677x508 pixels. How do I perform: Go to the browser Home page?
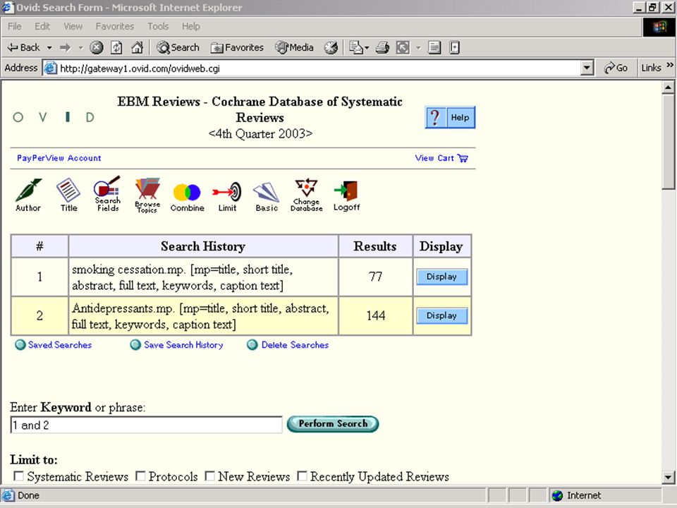[x=137, y=47]
